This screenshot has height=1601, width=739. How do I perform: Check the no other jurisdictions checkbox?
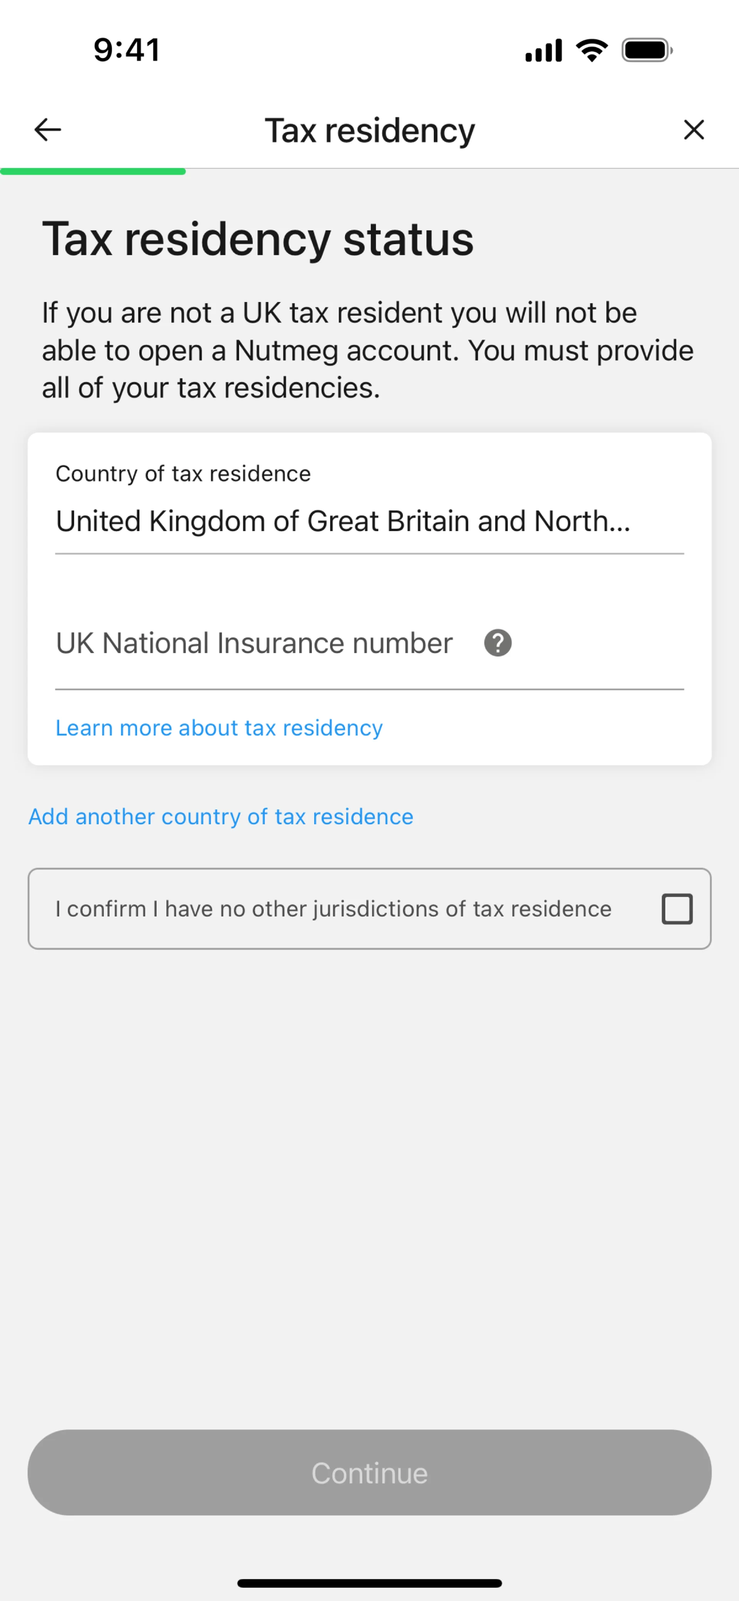677,909
